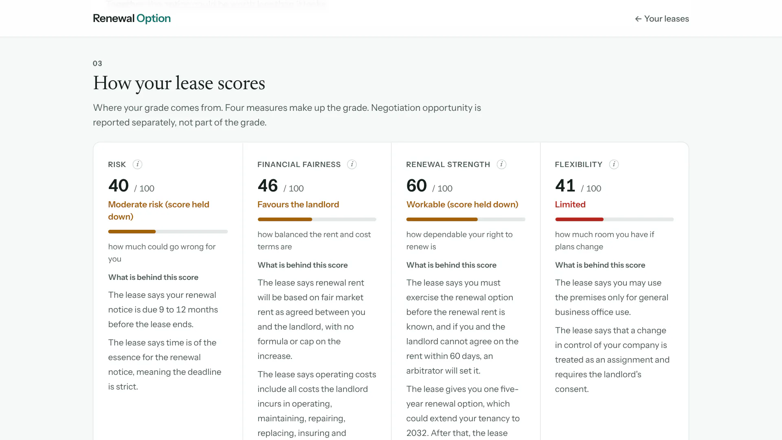Click the 'Favours the landlord' label
Image resolution: width=782 pixels, height=440 pixels.
298,205
